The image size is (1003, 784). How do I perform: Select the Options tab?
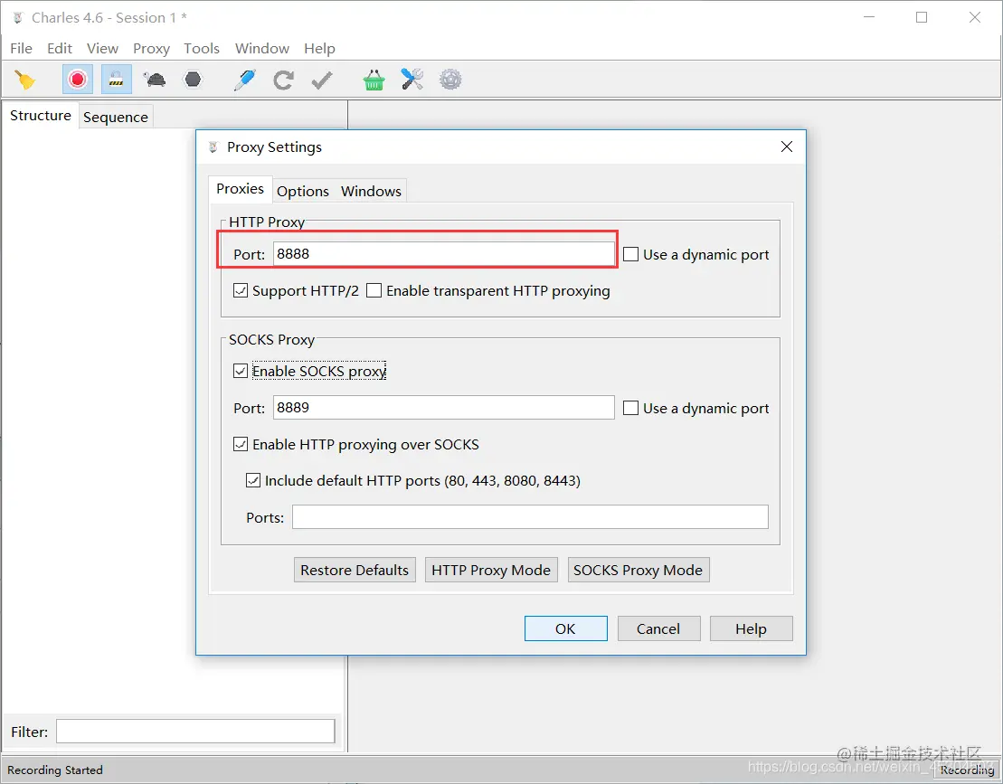(x=303, y=191)
